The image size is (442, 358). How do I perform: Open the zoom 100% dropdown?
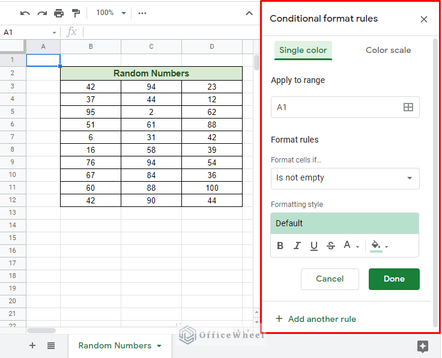(x=112, y=13)
